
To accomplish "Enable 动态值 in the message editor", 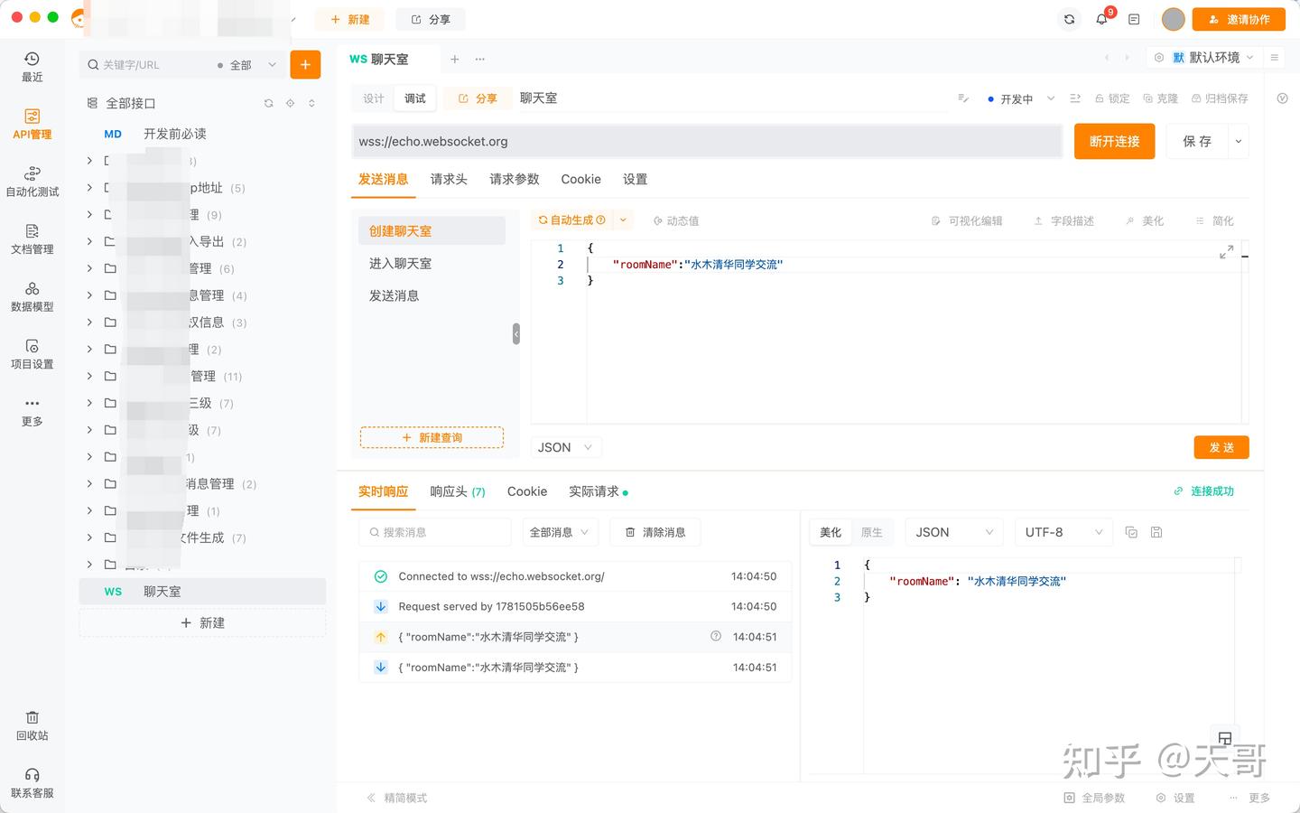I will [675, 220].
